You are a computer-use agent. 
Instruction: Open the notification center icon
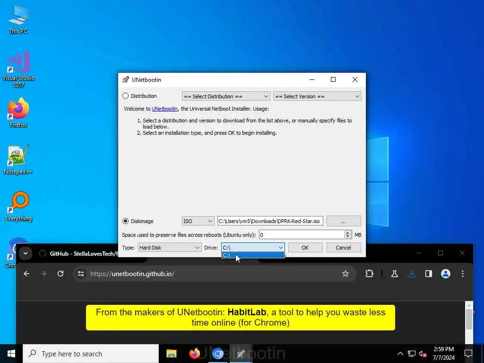point(468,354)
